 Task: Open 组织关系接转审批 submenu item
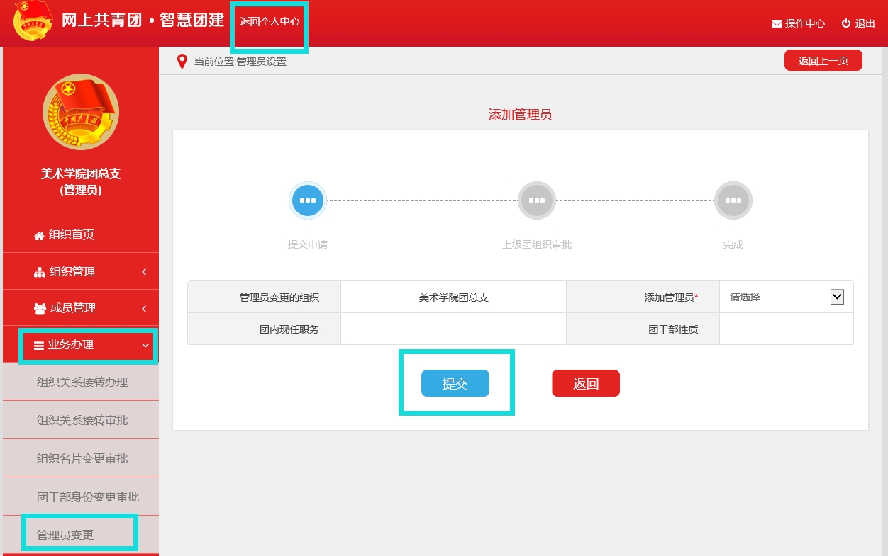tap(82, 421)
